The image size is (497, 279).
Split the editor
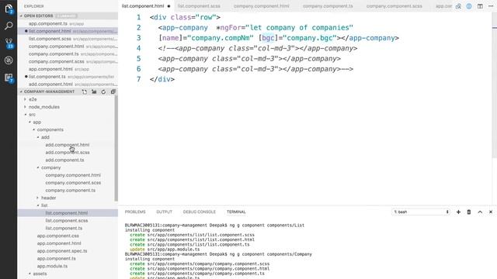pyautogui.click(x=480, y=6)
